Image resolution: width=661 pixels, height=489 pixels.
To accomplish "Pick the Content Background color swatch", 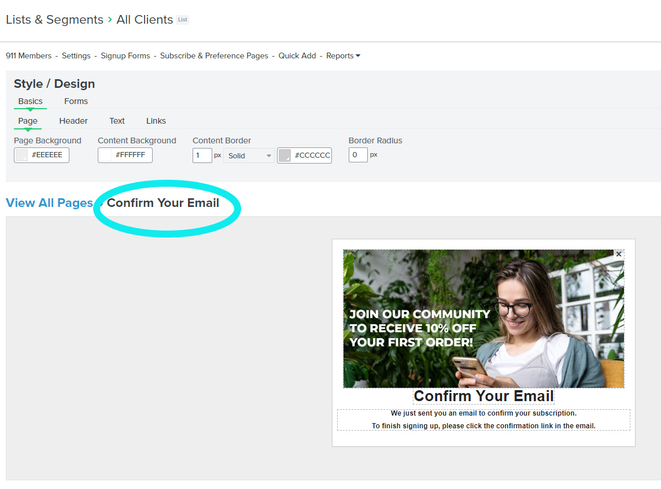I will [105, 155].
